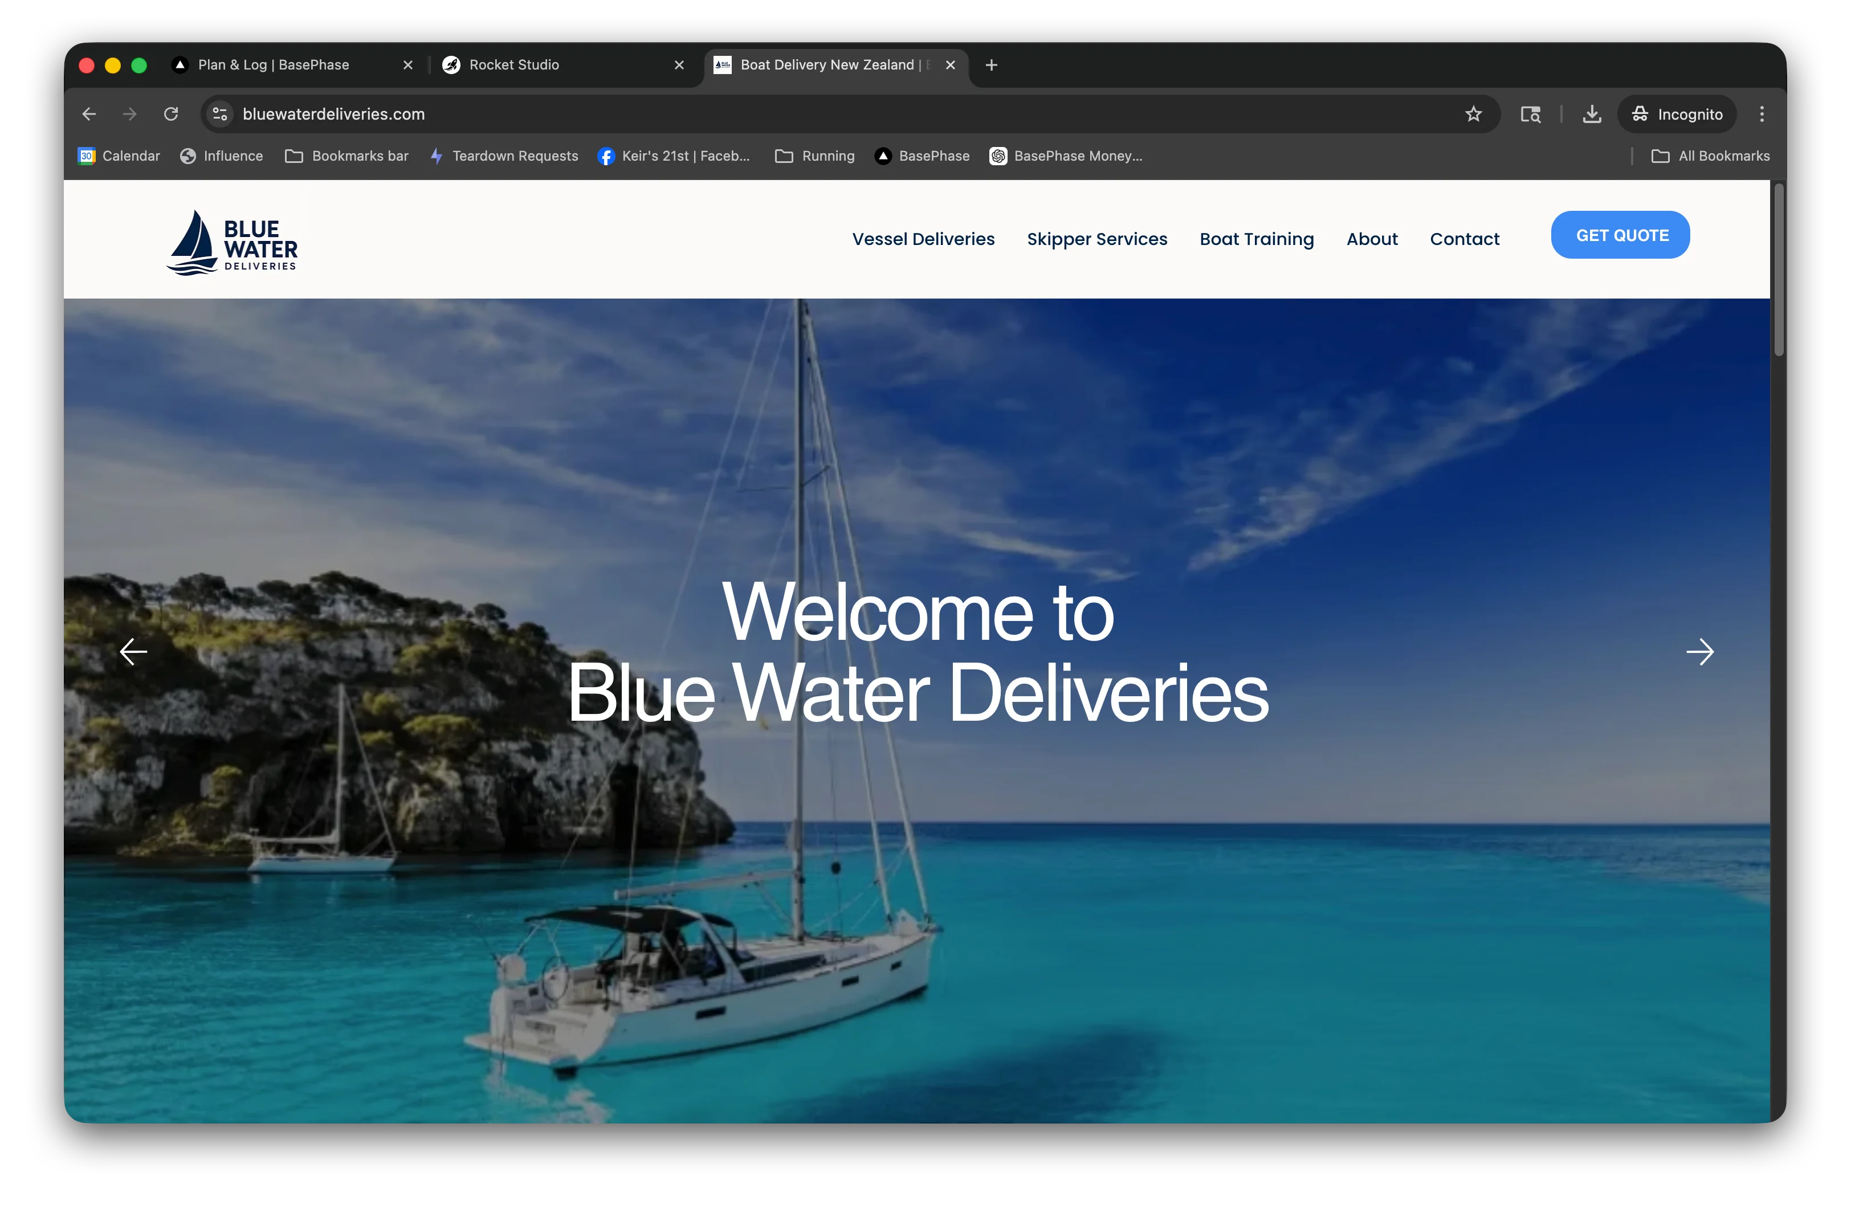The width and height of the screenshot is (1851, 1209).
Task: Open the Bookmarks bar folder
Action: pyautogui.click(x=347, y=156)
